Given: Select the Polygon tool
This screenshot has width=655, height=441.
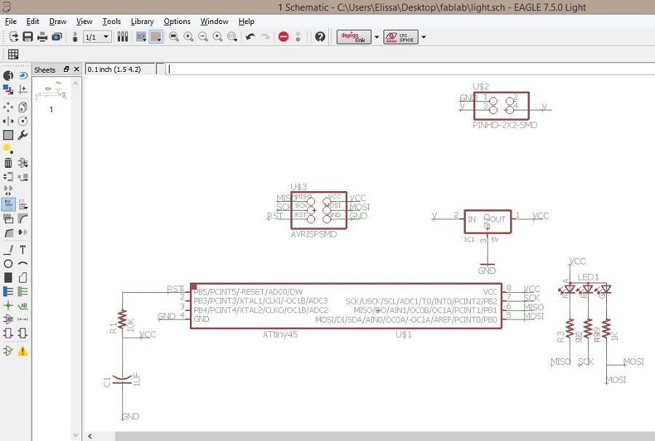Looking at the screenshot, I should click(23, 278).
